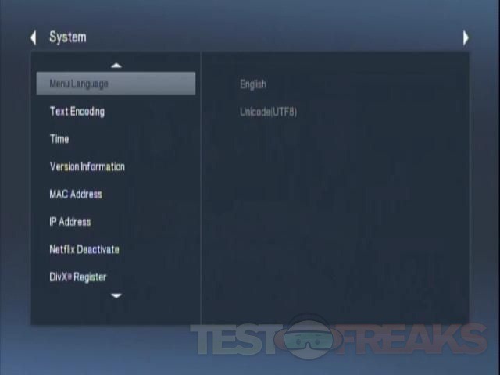This screenshot has height=375, width=500.
Task: Show the MAC Address entry
Action: (x=76, y=194)
